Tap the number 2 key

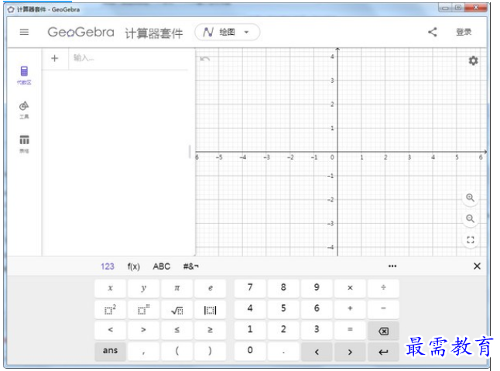coord(283,330)
